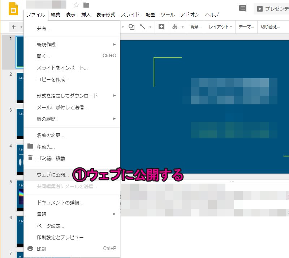289x258 pixels.
Task: Select slide 3 thumbnail
Action: [20, 124]
